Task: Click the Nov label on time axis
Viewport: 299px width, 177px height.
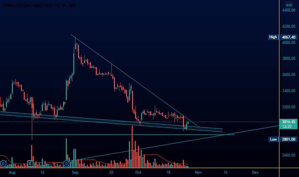Action: point(198,172)
